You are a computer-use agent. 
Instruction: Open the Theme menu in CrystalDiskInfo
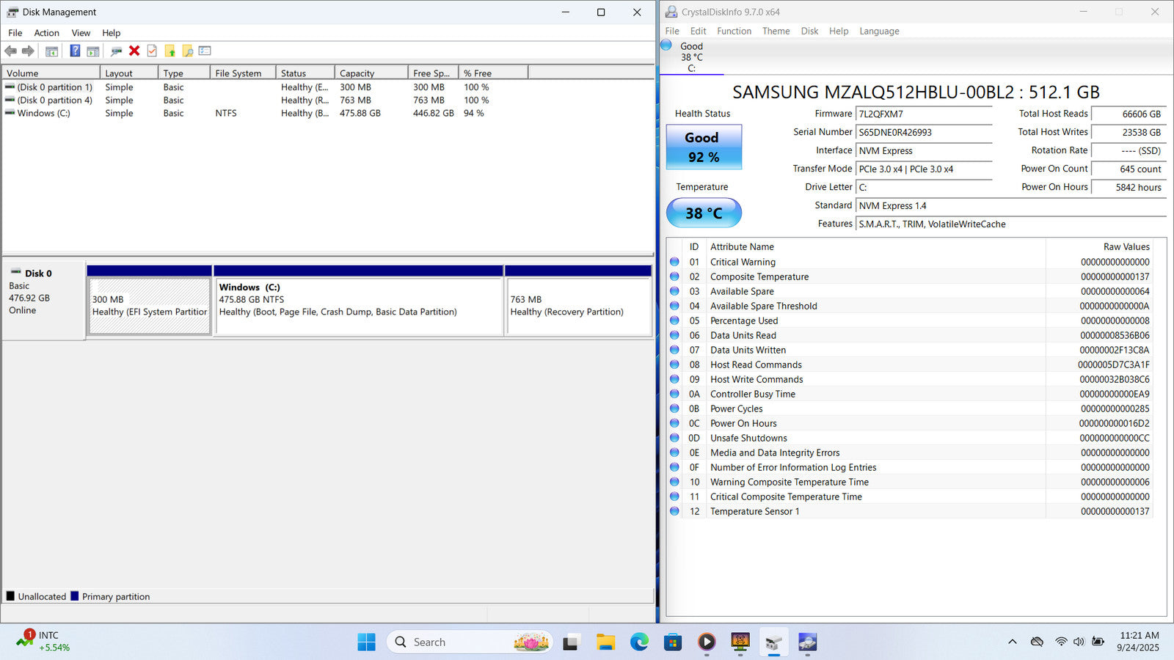[x=776, y=31]
